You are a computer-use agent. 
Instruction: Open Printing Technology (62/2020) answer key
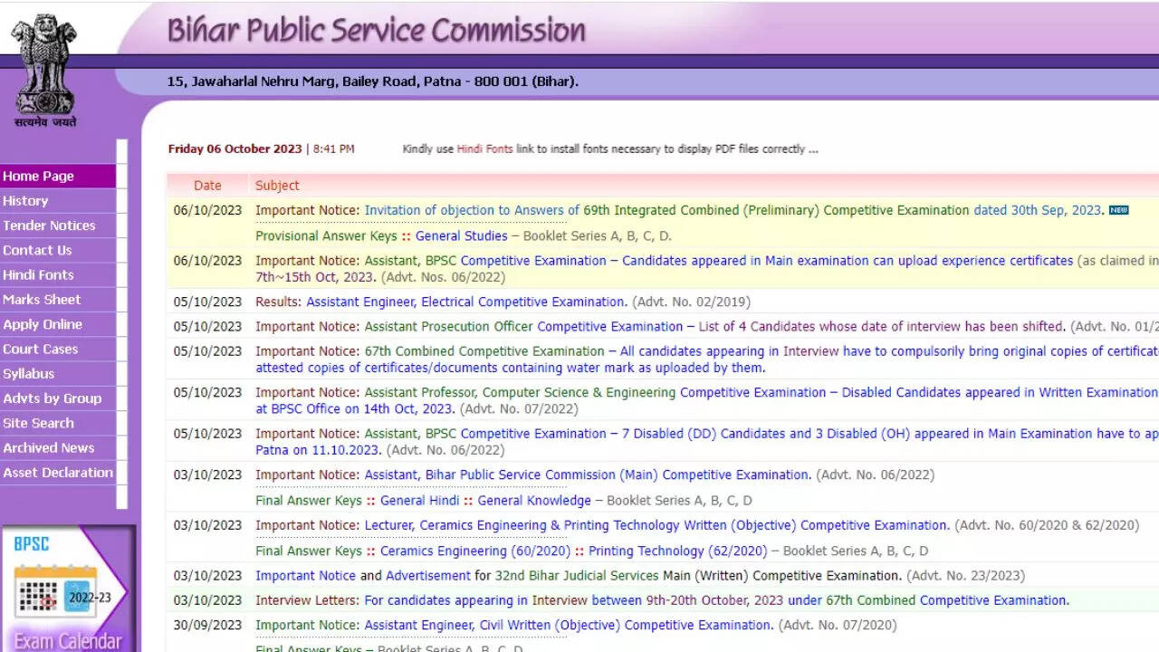(677, 551)
